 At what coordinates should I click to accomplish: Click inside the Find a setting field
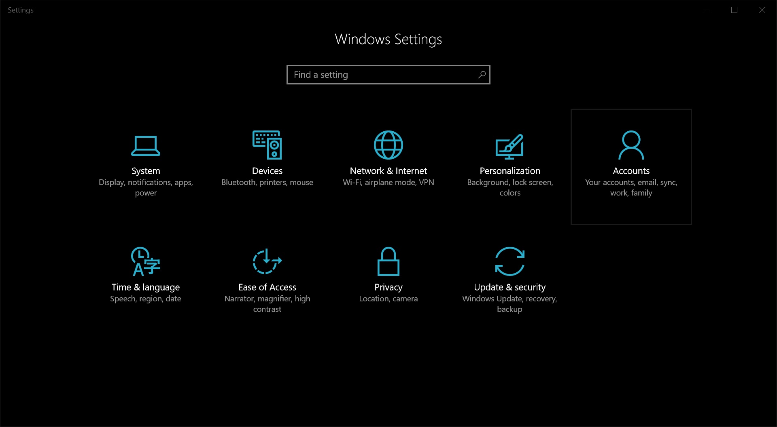click(388, 75)
